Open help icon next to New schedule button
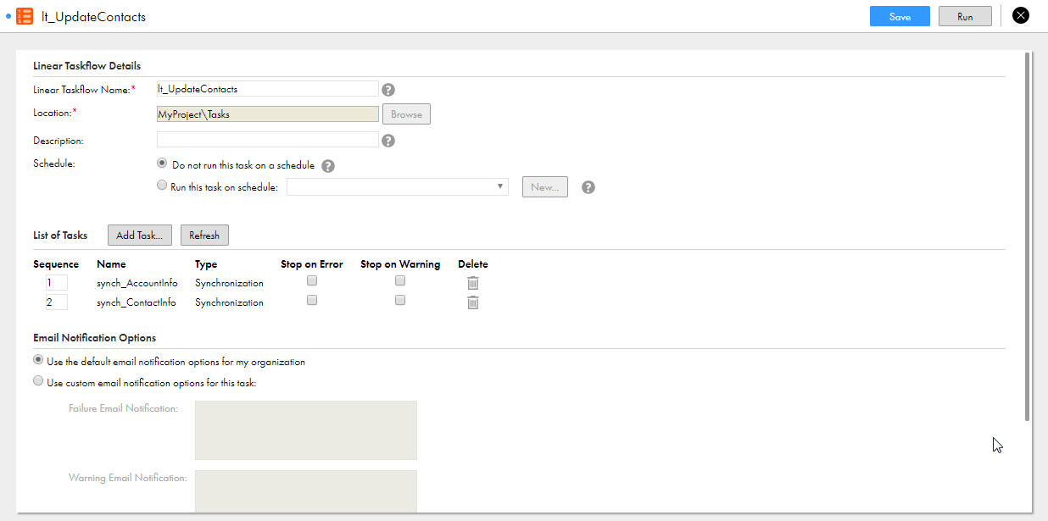 (x=588, y=187)
